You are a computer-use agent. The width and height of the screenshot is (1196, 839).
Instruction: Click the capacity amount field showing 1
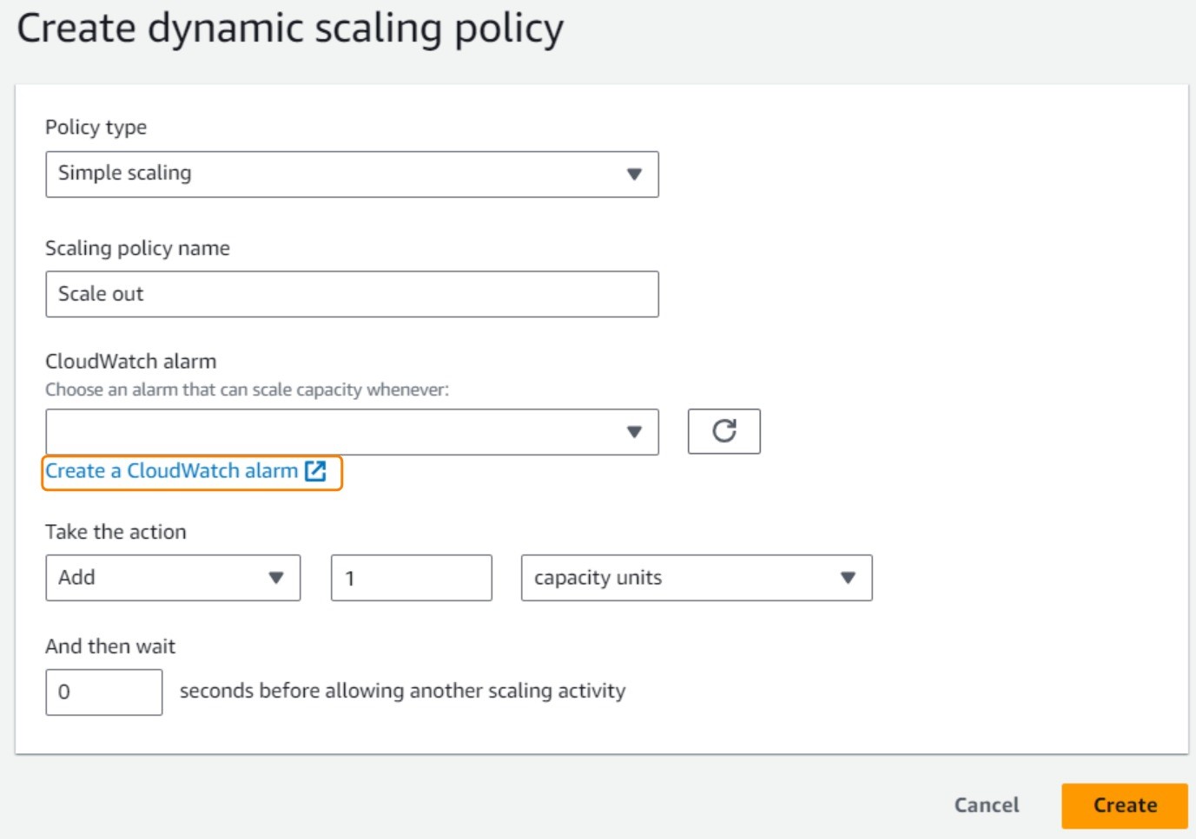[x=411, y=578]
